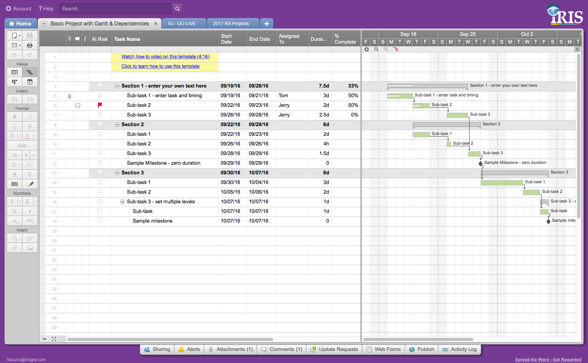Switch to 2017 RA Projects tab
The image size is (588, 363).
[x=233, y=24]
